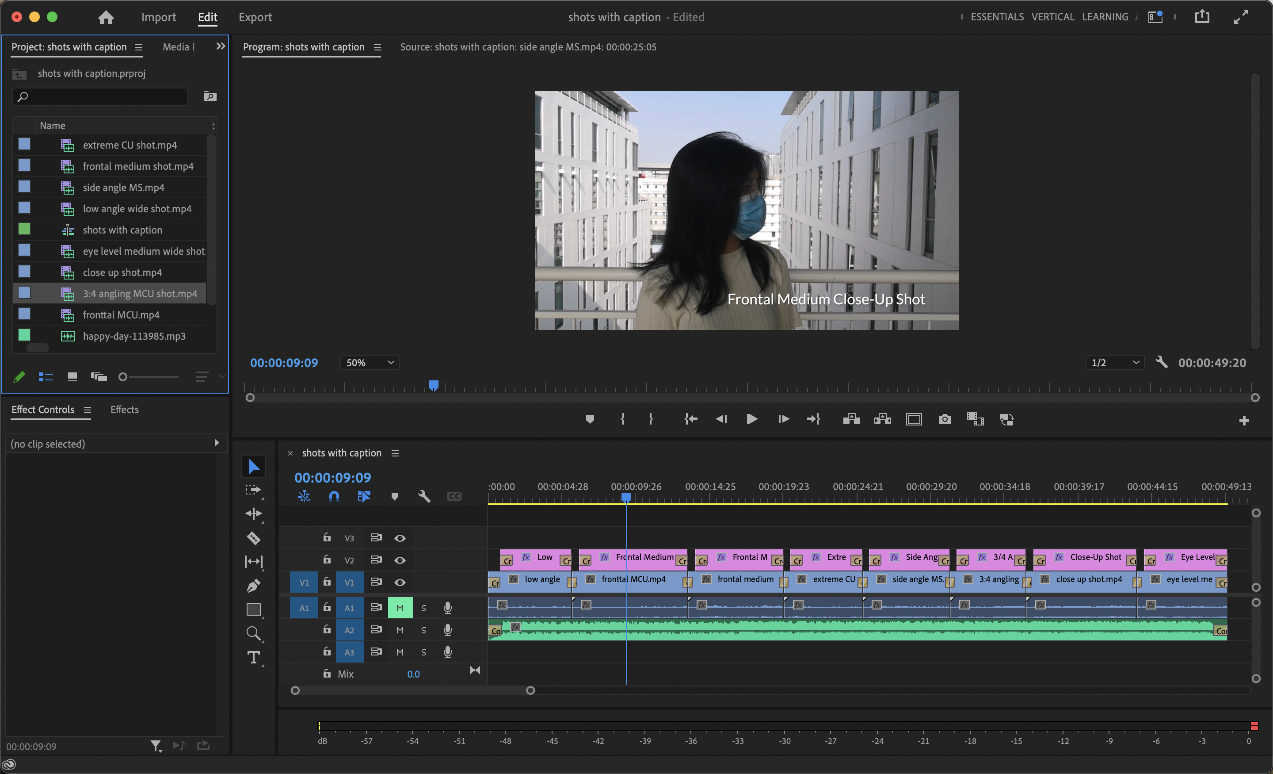Open timeline wrench display settings
The width and height of the screenshot is (1273, 774).
(x=423, y=496)
